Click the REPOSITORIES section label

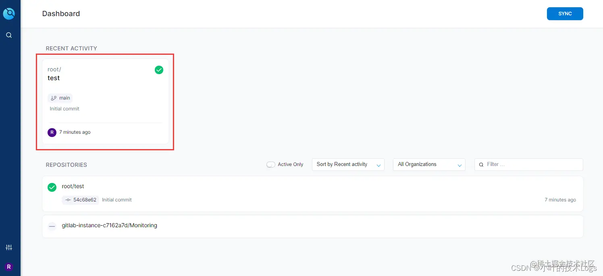pos(67,165)
